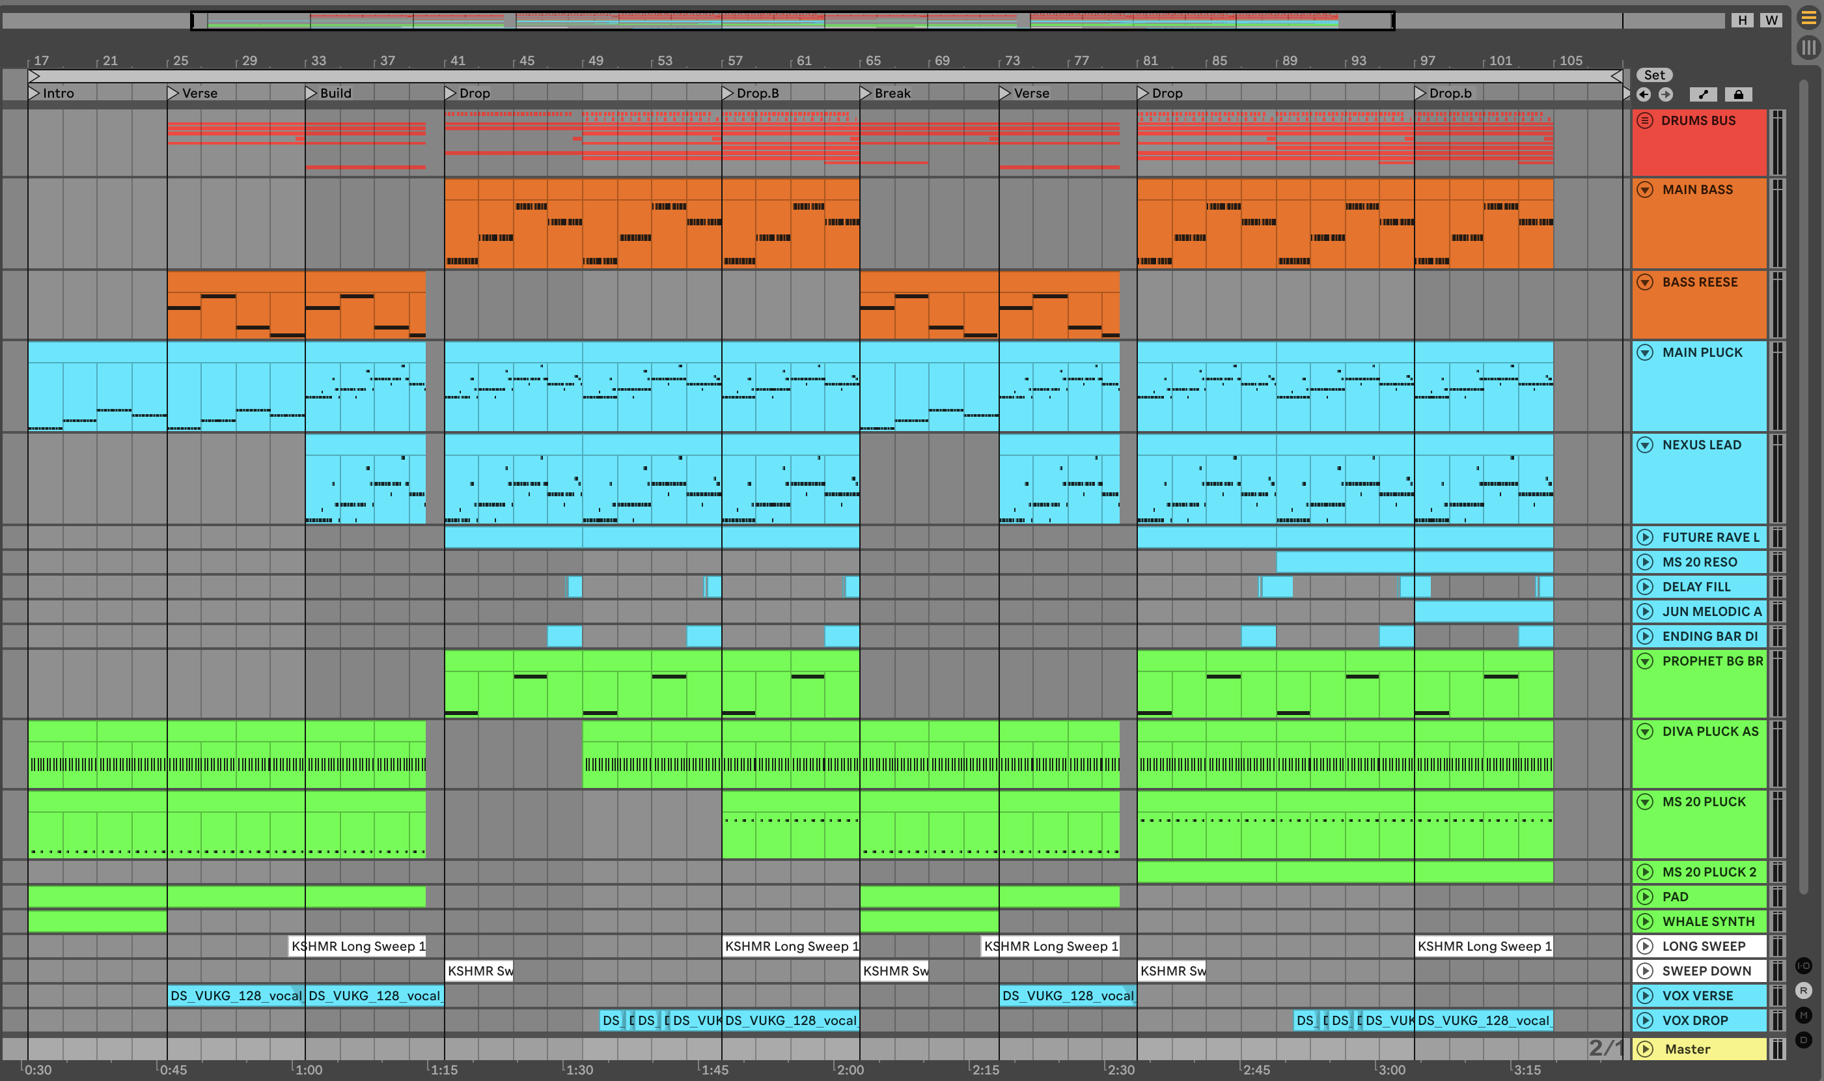Collapse the MAIN BASS track
The image size is (1824, 1081).
click(x=1645, y=190)
